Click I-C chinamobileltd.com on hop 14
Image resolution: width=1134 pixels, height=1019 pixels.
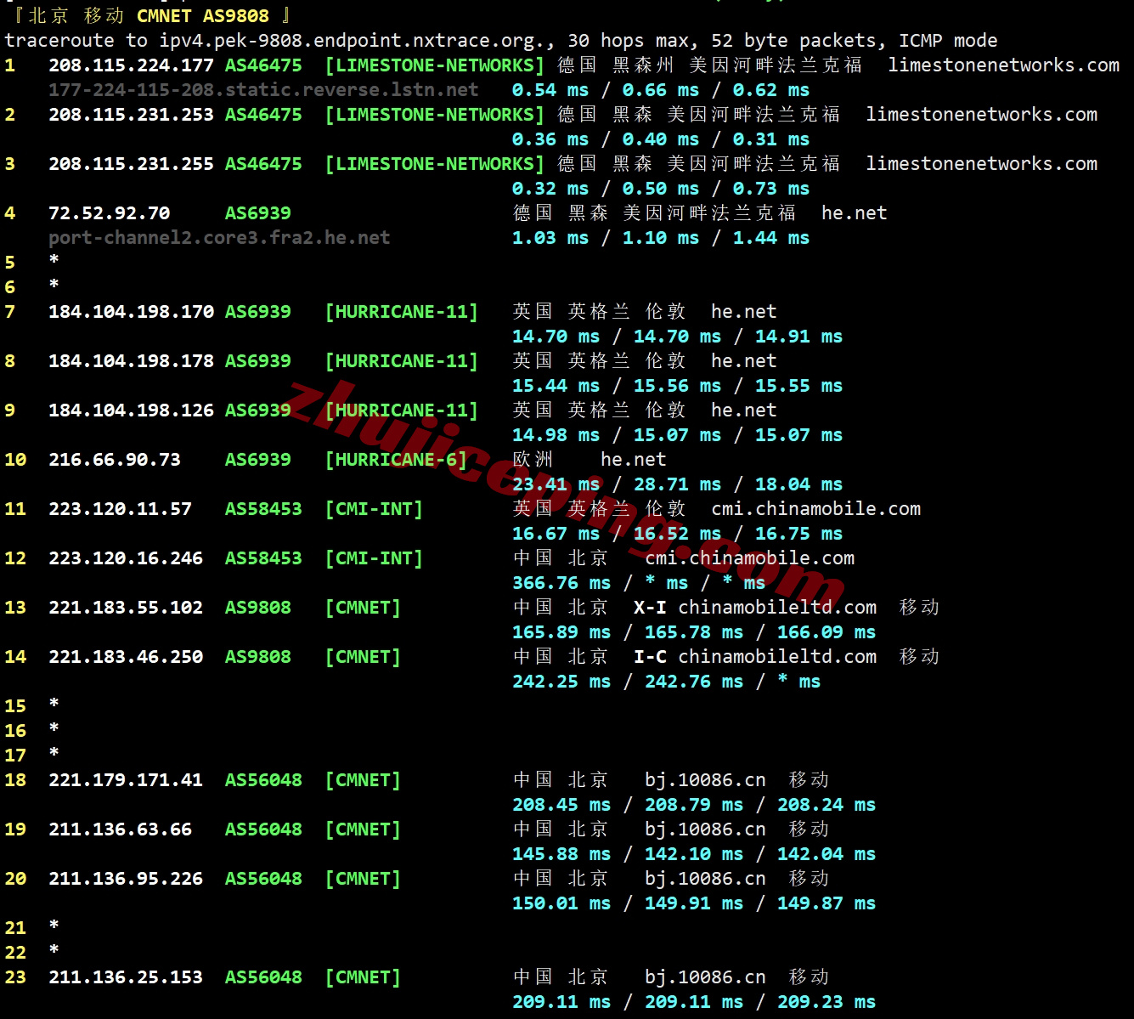[x=755, y=657]
